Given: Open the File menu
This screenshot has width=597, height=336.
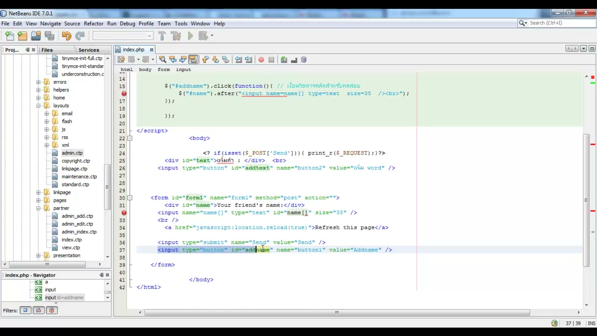Looking at the screenshot, I should pyautogui.click(x=5, y=23).
